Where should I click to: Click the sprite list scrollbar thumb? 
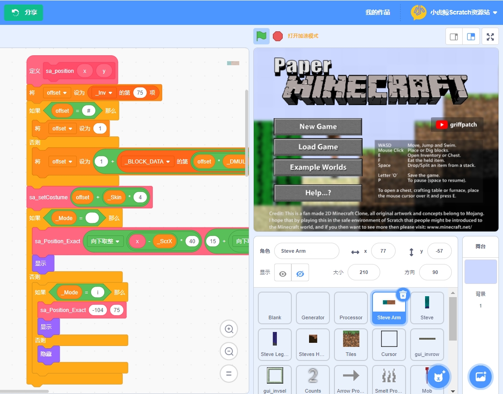pos(453,319)
